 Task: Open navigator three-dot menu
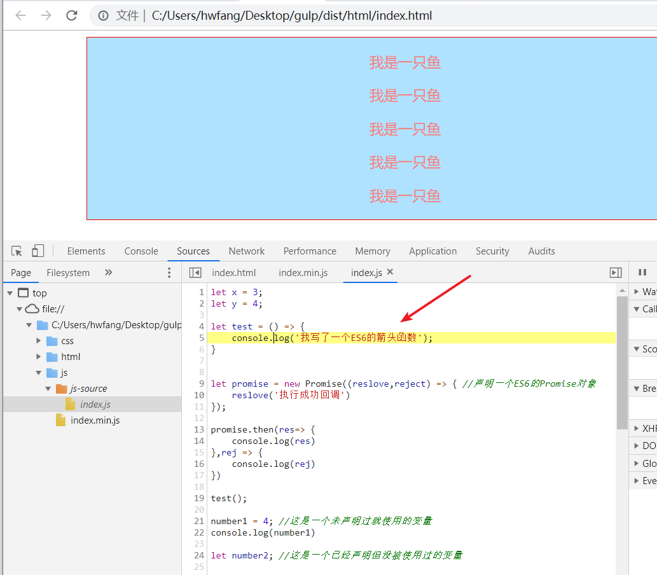click(x=169, y=272)
